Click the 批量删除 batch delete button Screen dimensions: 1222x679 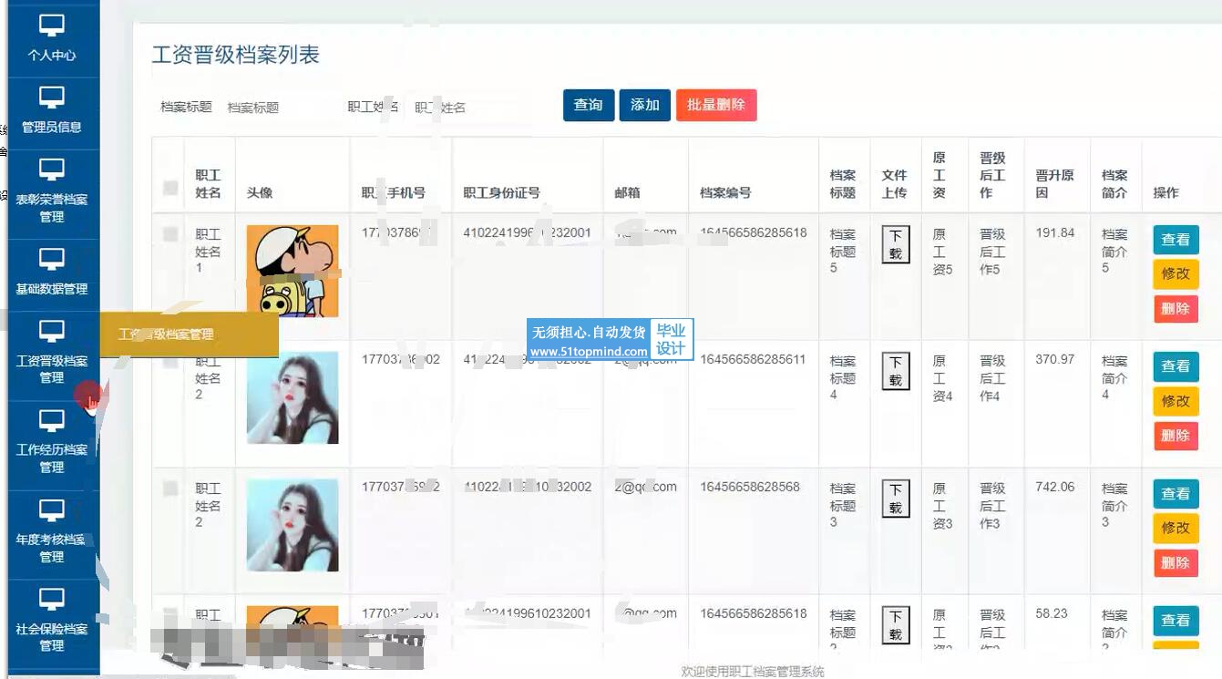[716, 105]
